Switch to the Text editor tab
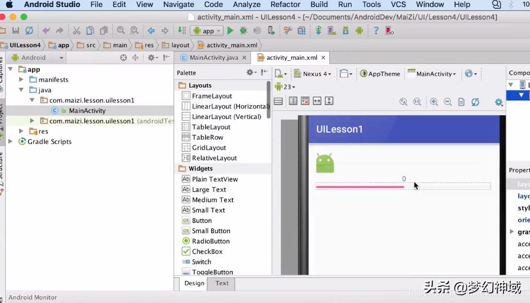Viewport: 530px width, 303px height. click(222, 283)
